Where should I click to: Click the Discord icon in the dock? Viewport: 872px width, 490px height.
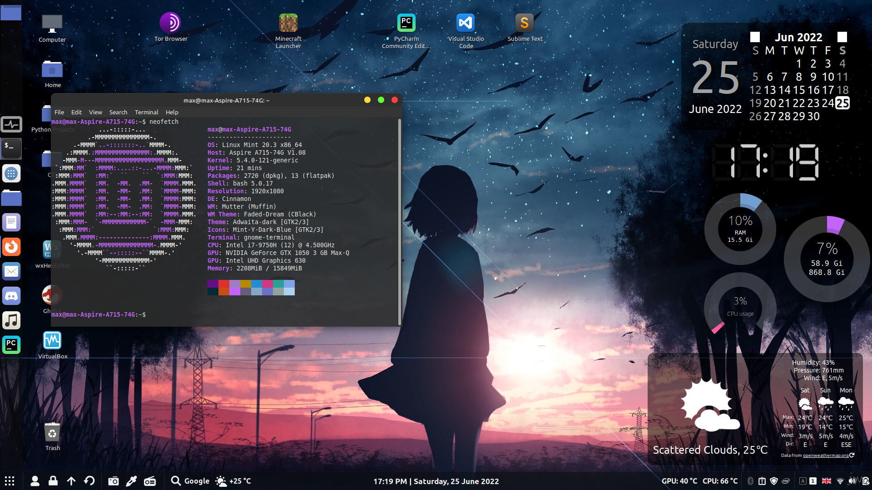click(x=11, y=296)
